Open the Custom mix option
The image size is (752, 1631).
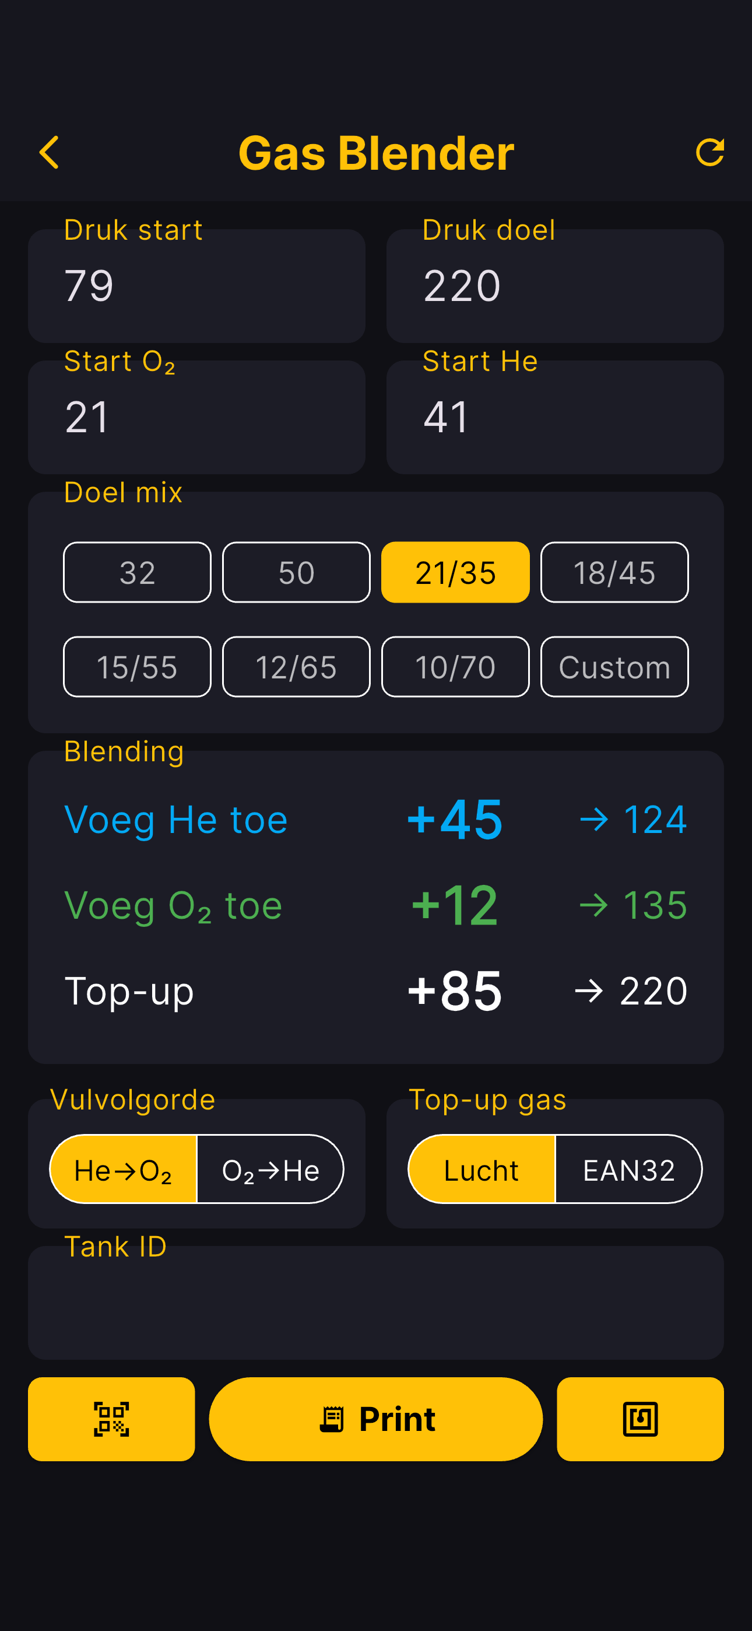click(614, 667)
